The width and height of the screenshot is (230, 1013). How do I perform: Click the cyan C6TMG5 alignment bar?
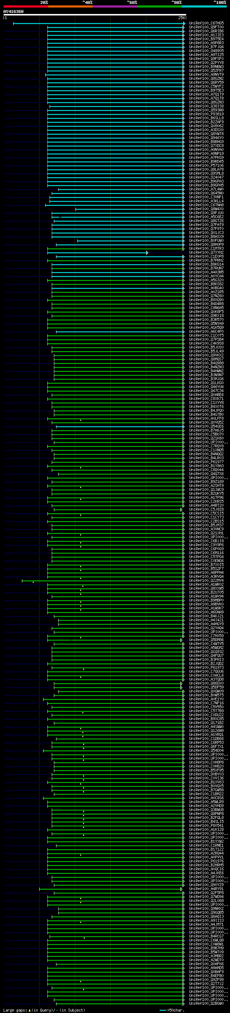[x=98, y=24]
